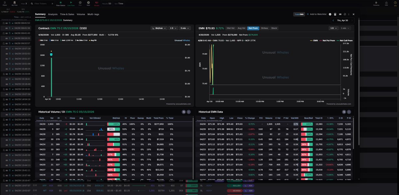Viewport: 399px width, 195px height.
Task: Open the Volume tab
Action: pyautogui.click(x=81, y=15)
